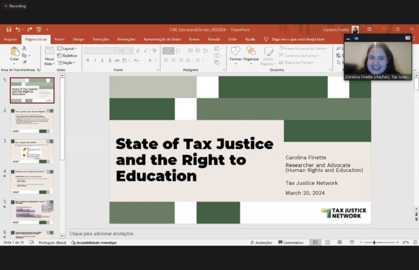This screenshot has height=270, width=419.
Task: Click the Colar paste button
Action: (x=14, y=55)
